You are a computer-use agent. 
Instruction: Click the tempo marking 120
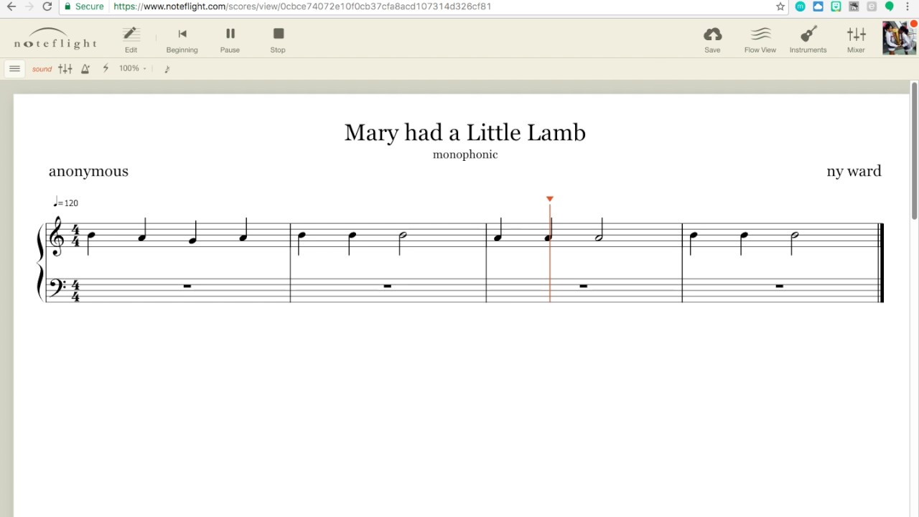[66, 202]
